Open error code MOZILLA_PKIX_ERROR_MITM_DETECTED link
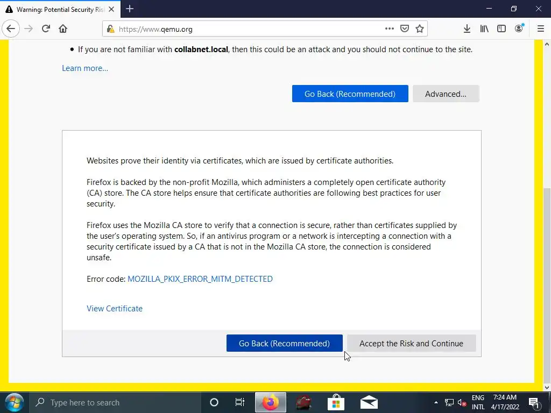Viewport: 551px width, 413px height. click(x=200, y=279)
